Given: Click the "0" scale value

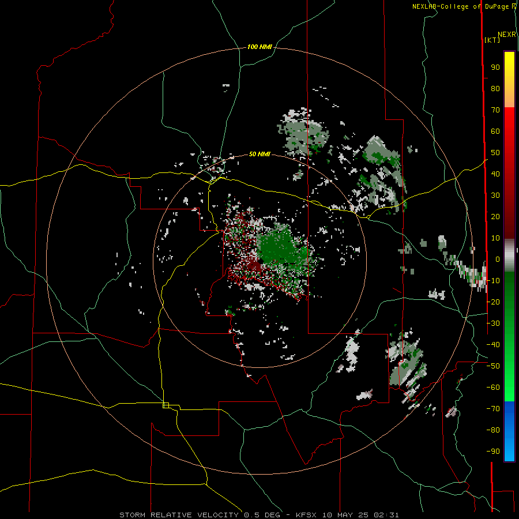Looking at the screenshot, I should click(x=498, y=259).
